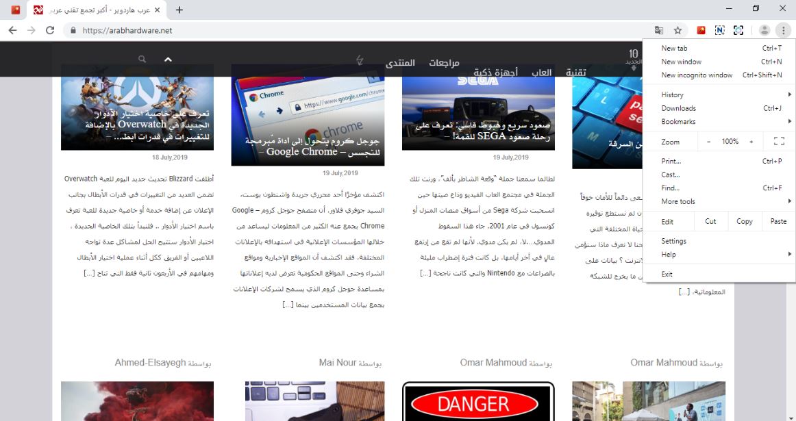
Task: Toggle fullscreen mode in the Zoom row
Action: coord(779,142)
